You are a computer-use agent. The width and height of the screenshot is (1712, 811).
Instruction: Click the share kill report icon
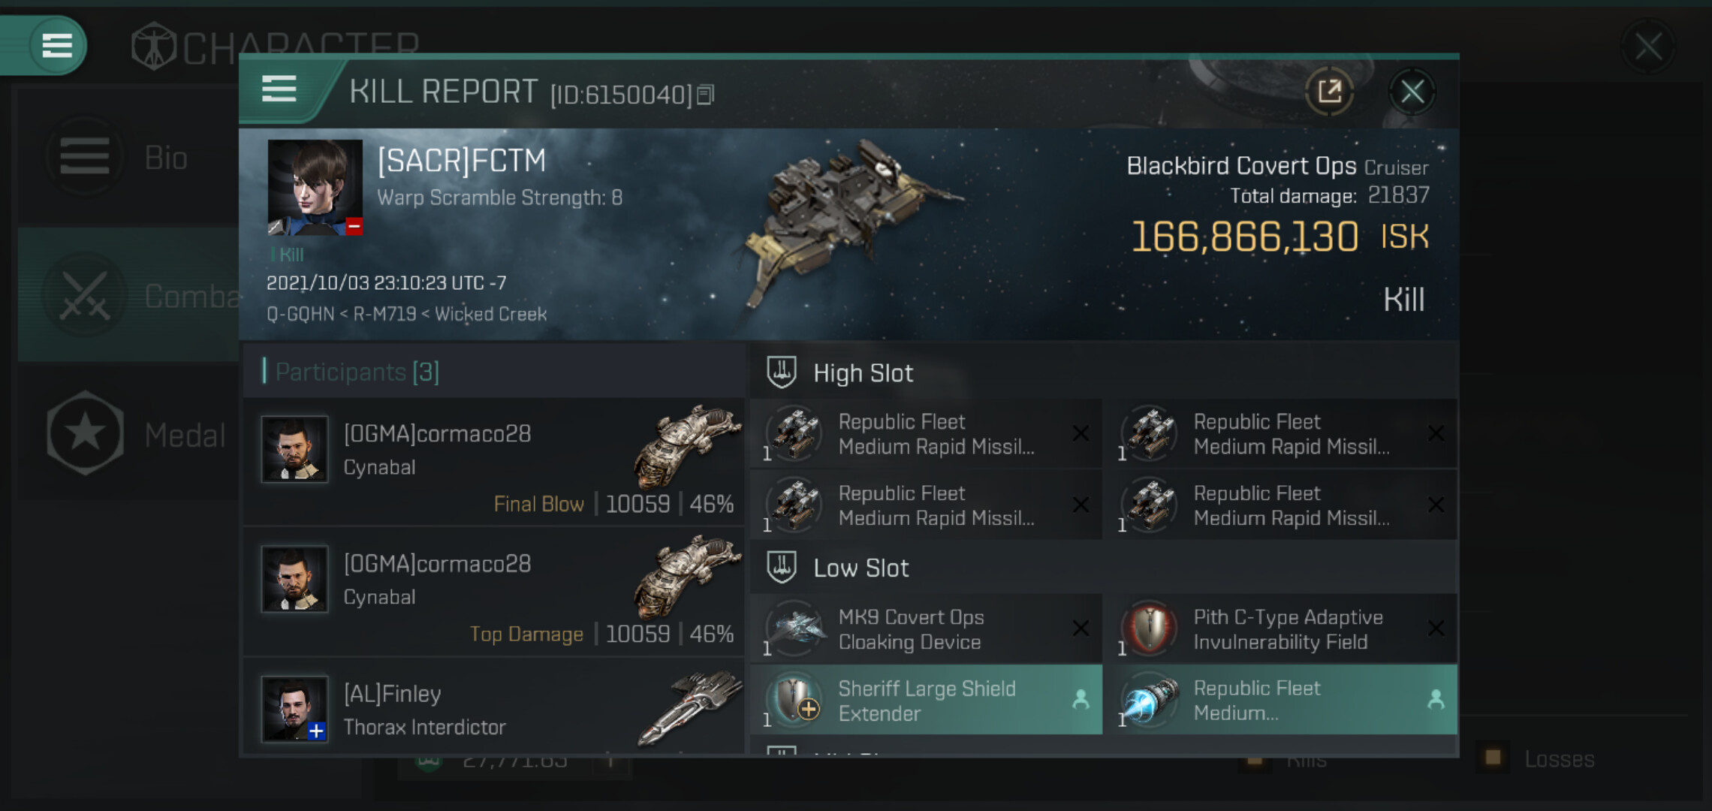[x=1329, y=92]
